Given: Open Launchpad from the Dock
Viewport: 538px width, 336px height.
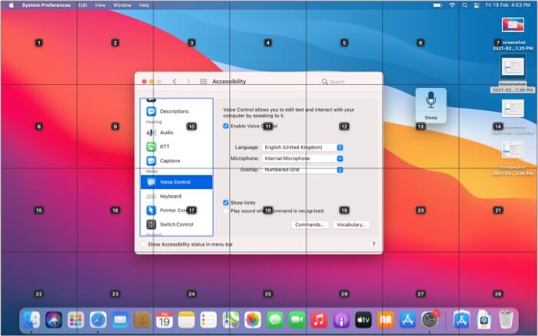Looking at the screenshot, I should point(76,320).
